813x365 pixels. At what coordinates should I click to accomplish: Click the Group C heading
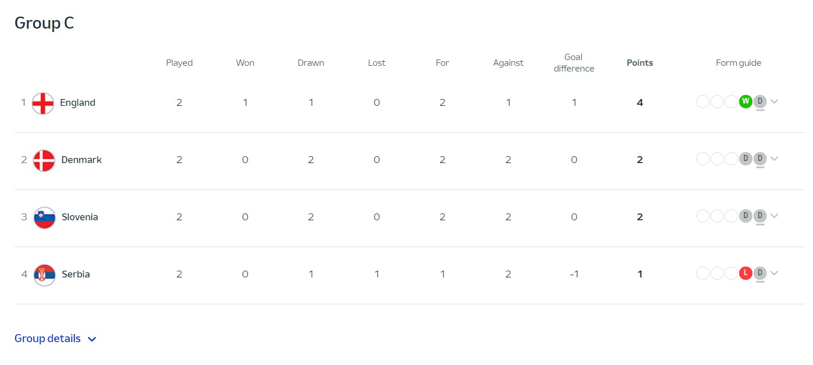click(44, 23)
